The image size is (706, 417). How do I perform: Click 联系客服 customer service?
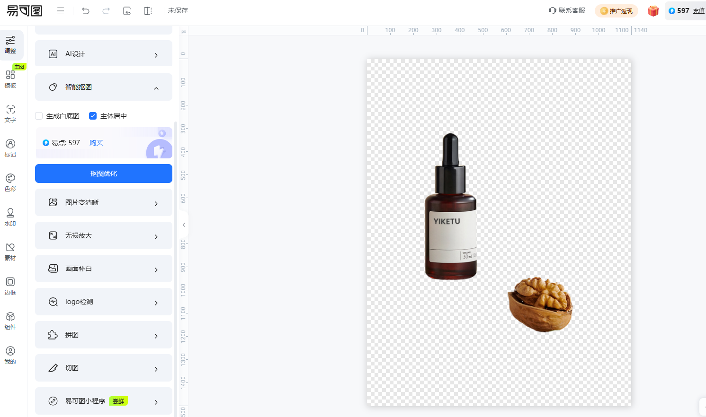click(567, 10)
